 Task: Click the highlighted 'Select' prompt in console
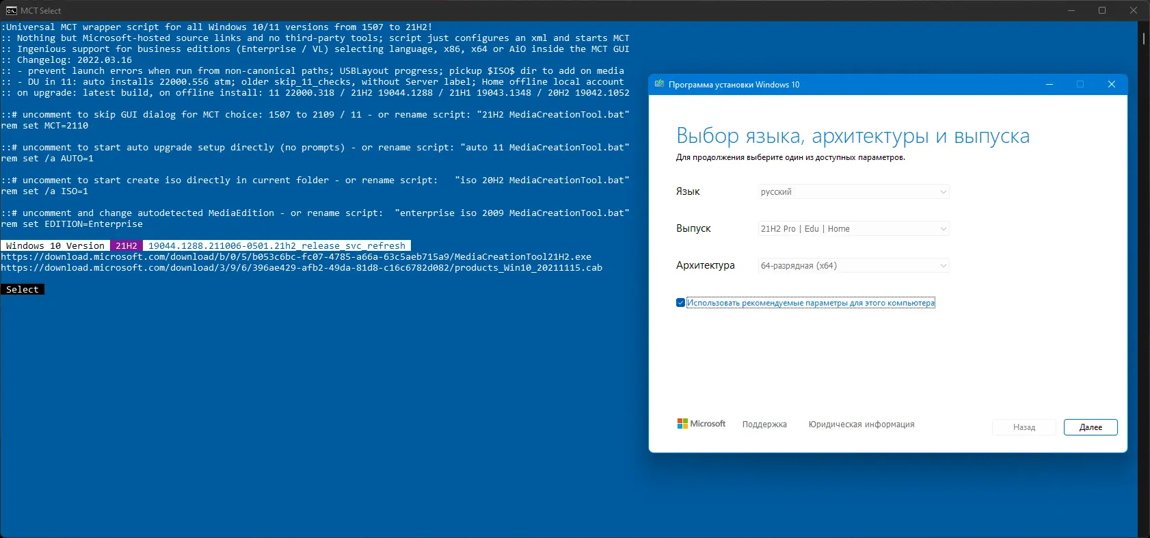[23, 290]
